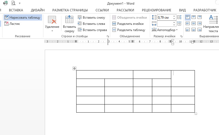Select the Ластик eraser tool
The image size is (219, 135).
click(12, 24)
